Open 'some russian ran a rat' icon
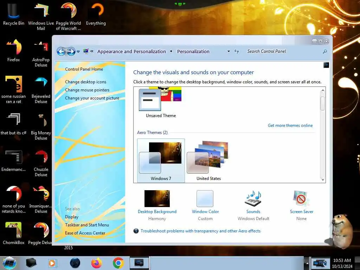Screen dimensions: 360x270 coord(14,90)
